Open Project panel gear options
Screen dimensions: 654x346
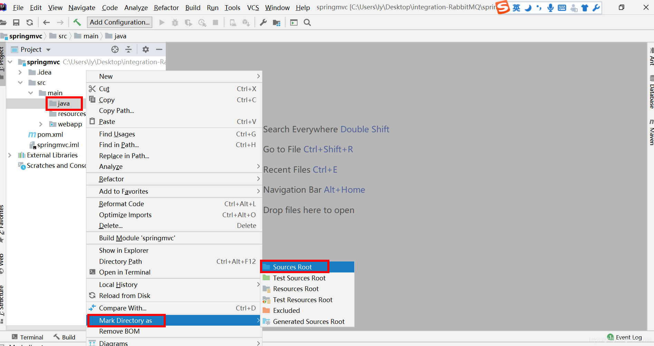click(x=146, y=49)
